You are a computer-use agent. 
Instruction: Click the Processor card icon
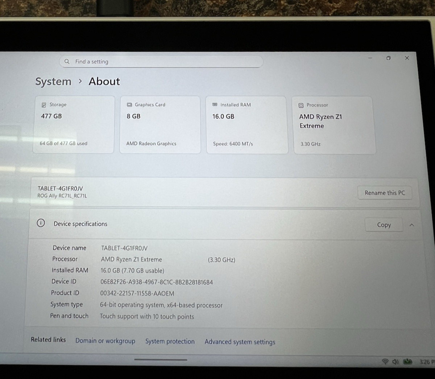[301, 105]
